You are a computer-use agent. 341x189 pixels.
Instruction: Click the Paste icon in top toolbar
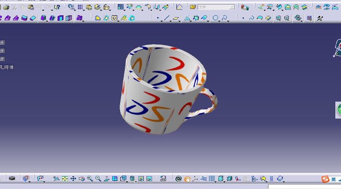[x=31, y=7]
